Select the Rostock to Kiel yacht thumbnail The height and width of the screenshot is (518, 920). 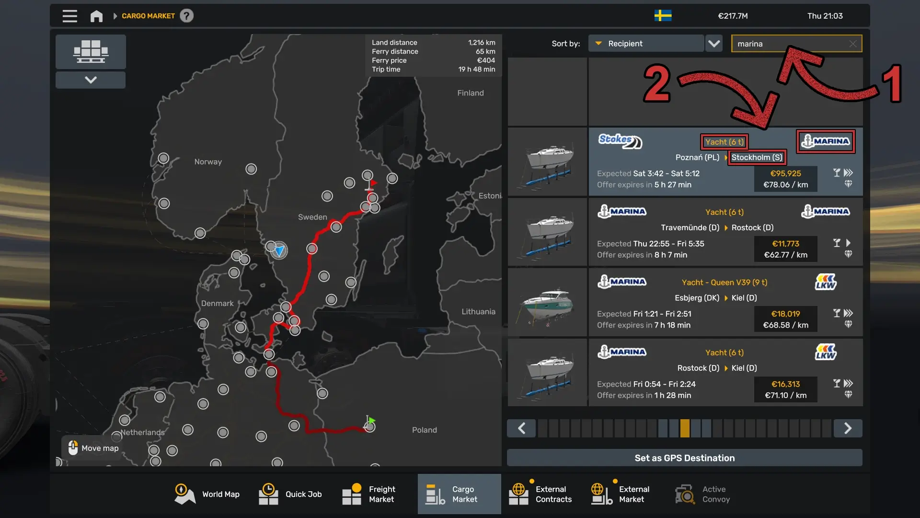(x=547, y=373)
